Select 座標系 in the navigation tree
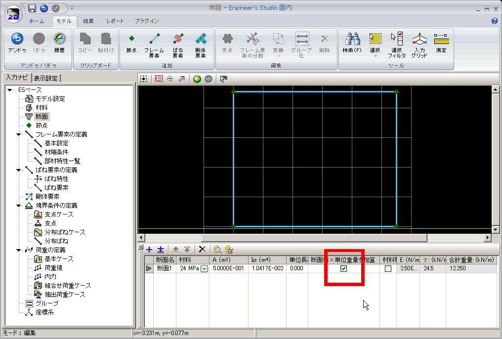This screenshot has height=339, width=502. [x=45, y=312]
